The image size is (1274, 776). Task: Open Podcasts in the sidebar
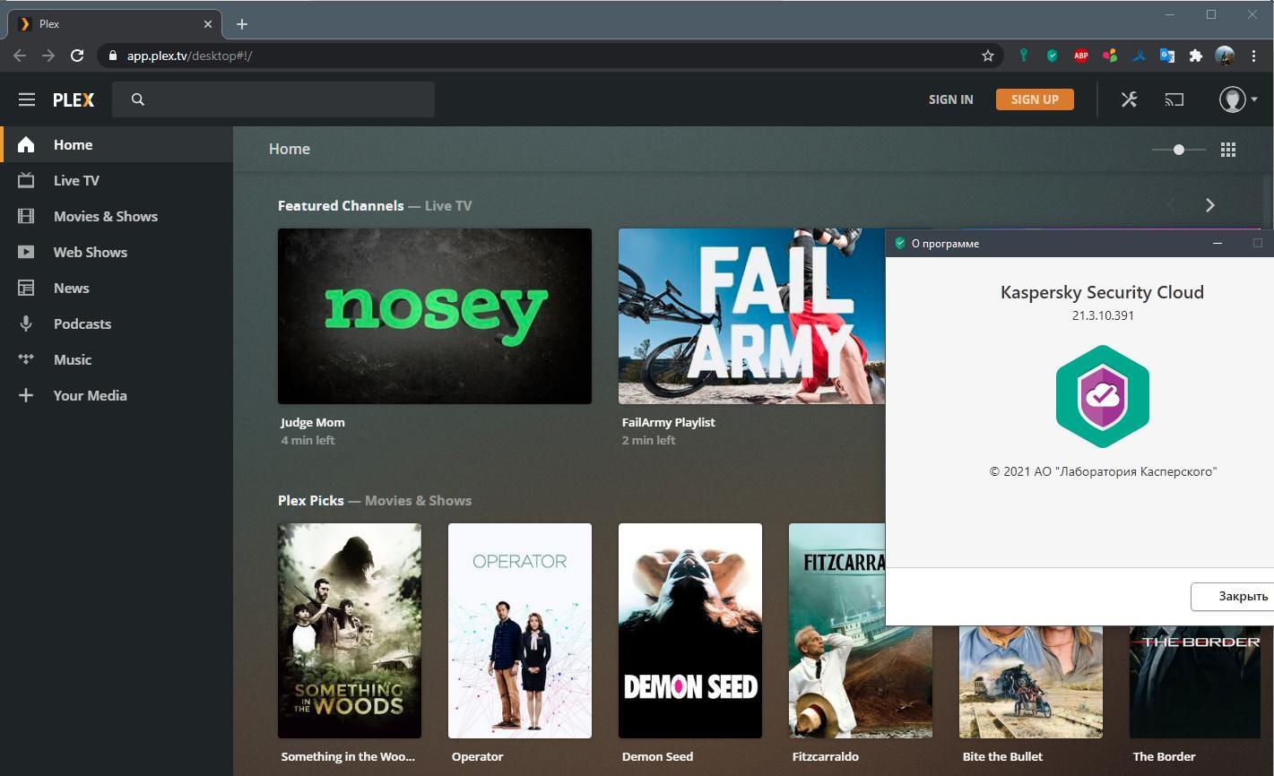pyautogui.click(x=117, y=323)
